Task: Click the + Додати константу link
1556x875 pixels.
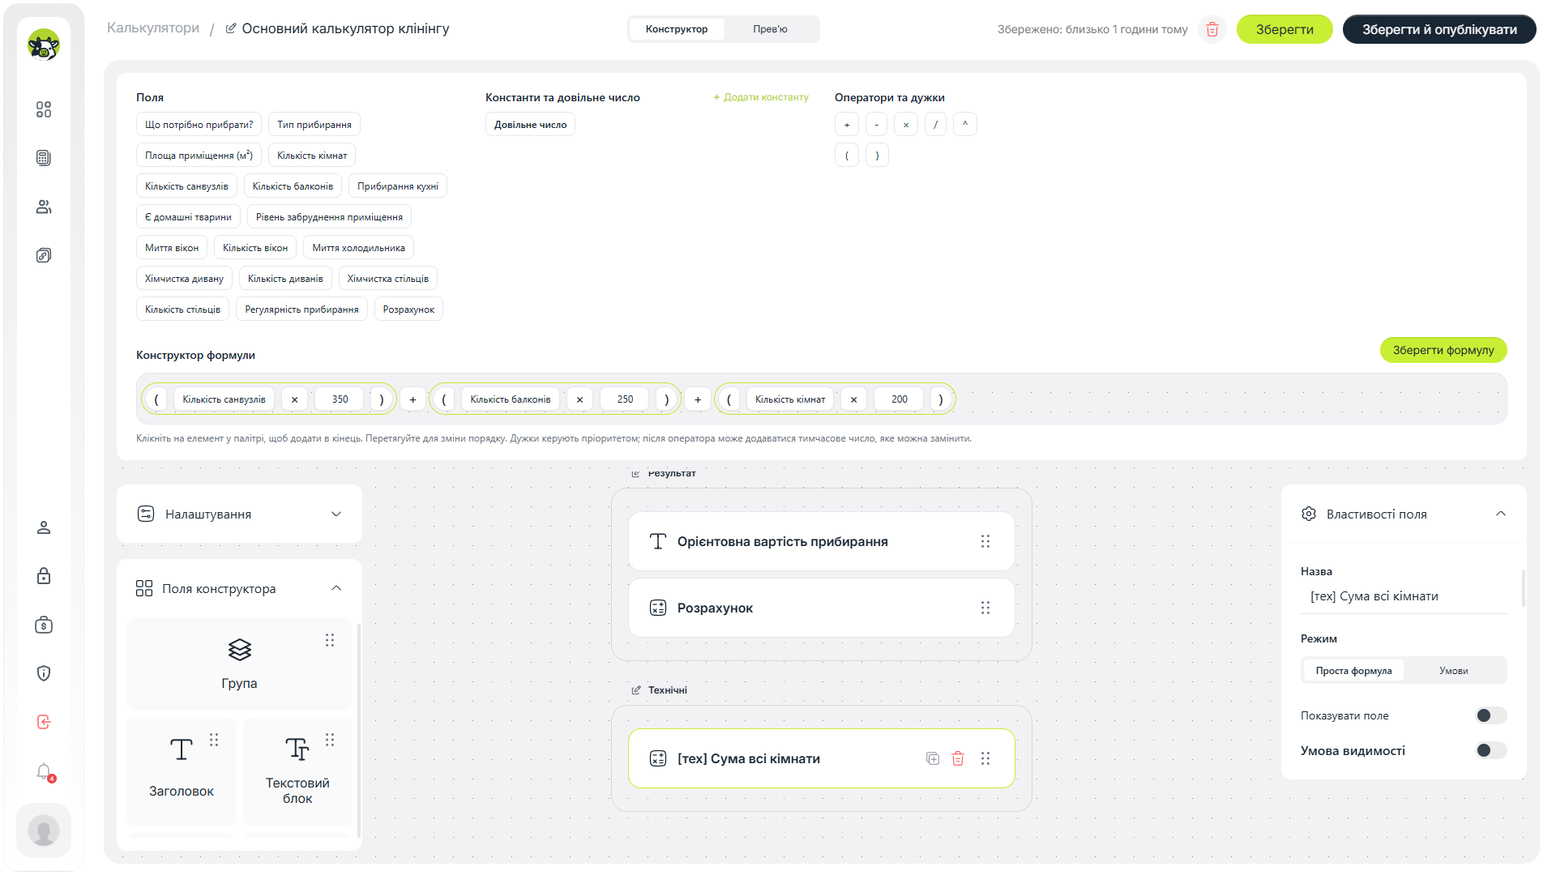Action: (761, 97)
